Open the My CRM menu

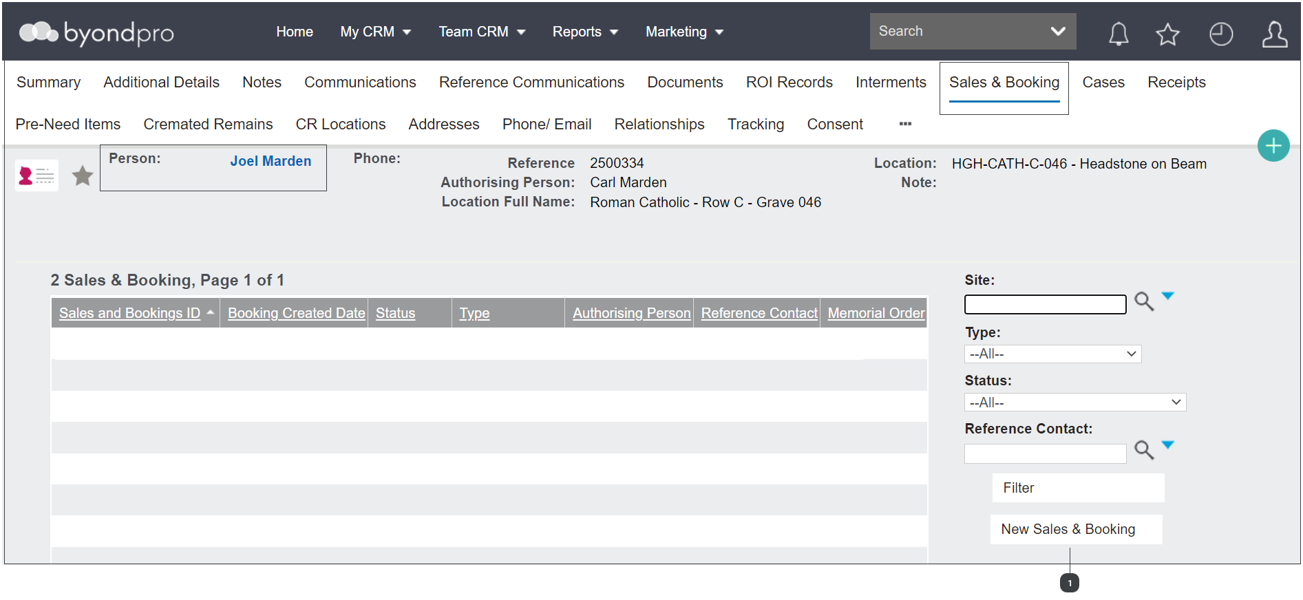(x=375, y=32)
